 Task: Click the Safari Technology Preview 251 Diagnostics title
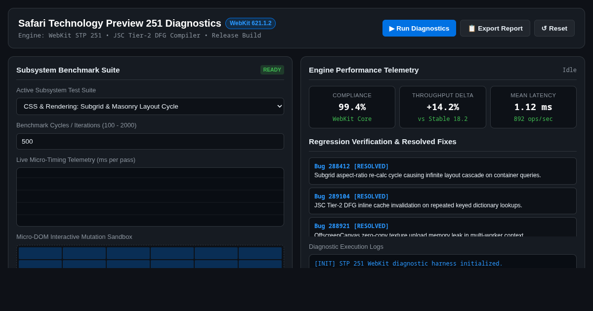[120, 23]
